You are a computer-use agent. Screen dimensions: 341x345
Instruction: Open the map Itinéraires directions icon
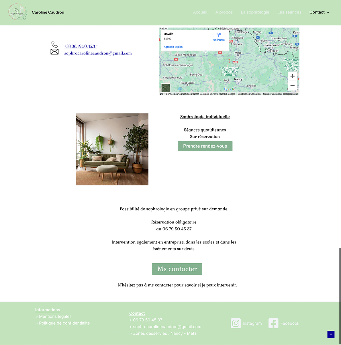[x=219, y=36]
